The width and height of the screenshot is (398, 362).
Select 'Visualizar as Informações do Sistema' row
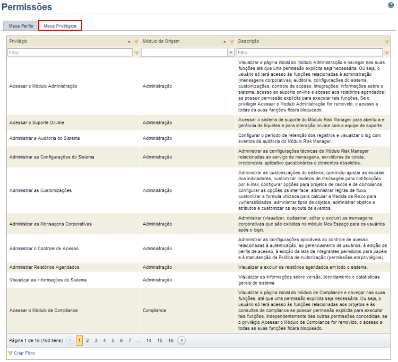coord(199,280)
